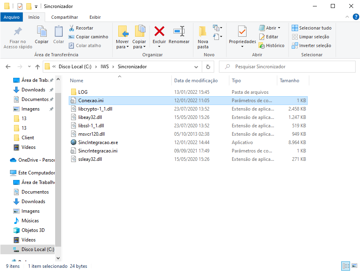The width and height of the screenshot is (360, 271).
Task: Click Copiar caminho in the ribbon
Action: (x=88, y=37)
